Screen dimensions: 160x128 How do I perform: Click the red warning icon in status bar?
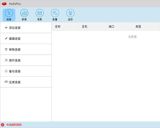(x=2, y=125)
